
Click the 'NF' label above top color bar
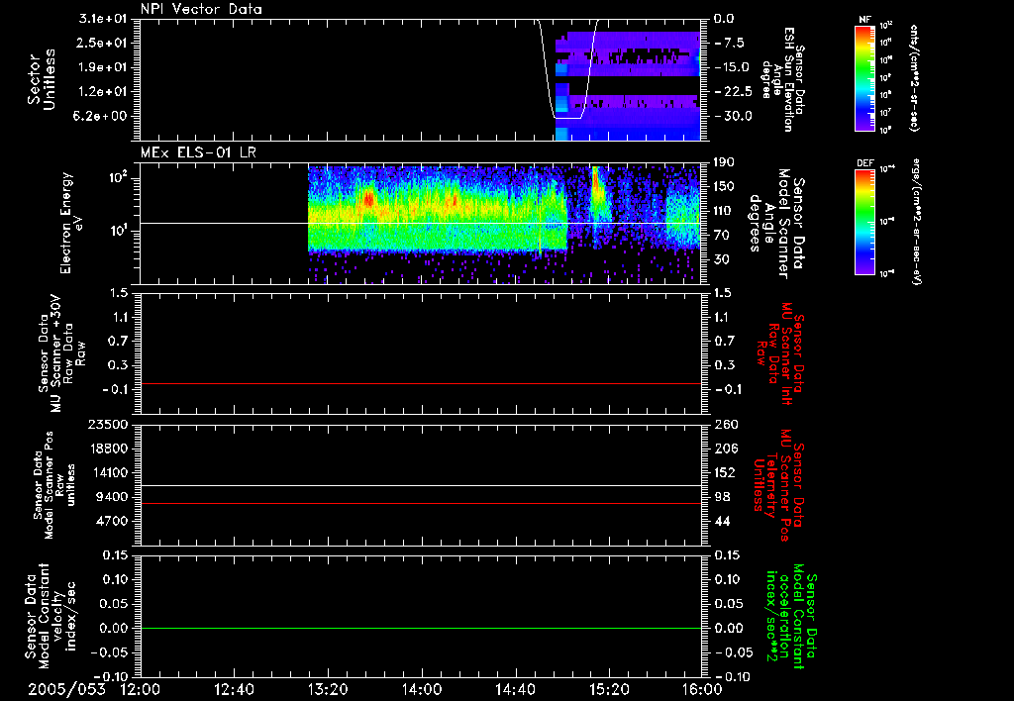(x=864, y=20)
